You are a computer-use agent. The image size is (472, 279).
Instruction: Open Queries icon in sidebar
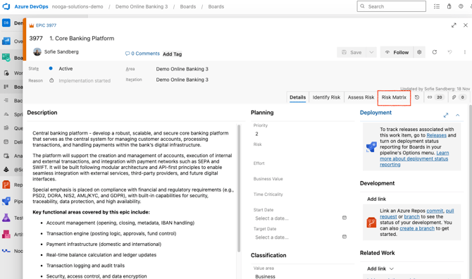[6, 128]
